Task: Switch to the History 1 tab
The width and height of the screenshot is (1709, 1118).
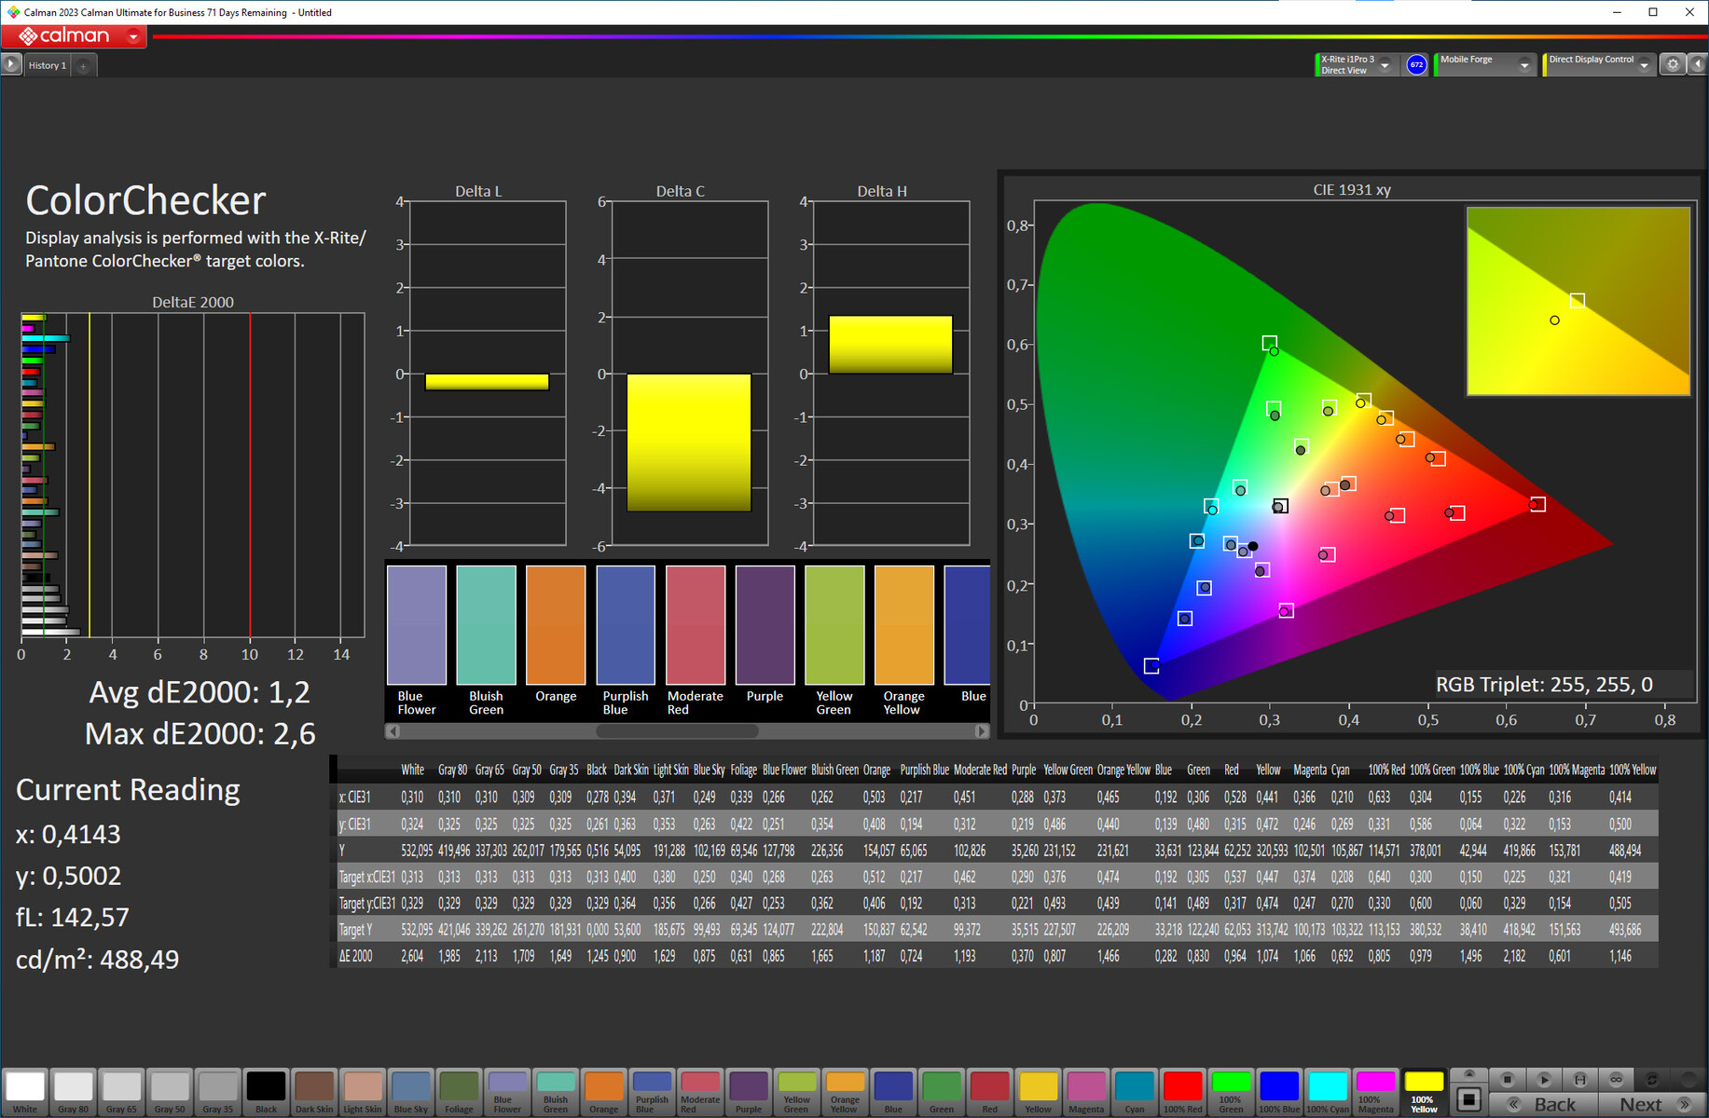Action: (x=47, y=65)
